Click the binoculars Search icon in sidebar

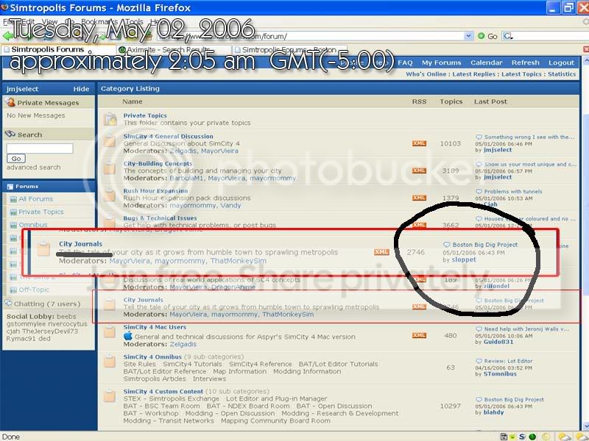coord(10,134)
